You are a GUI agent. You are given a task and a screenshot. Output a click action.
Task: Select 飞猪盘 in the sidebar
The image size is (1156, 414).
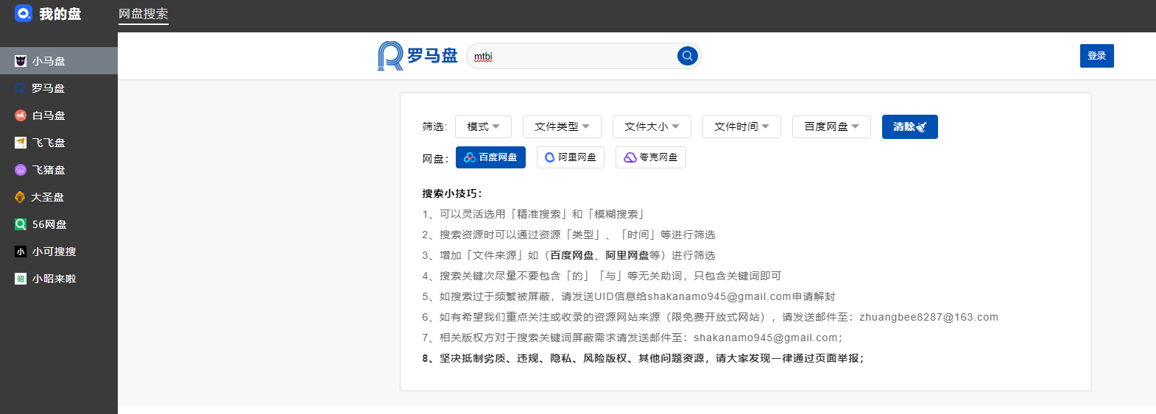59,170
